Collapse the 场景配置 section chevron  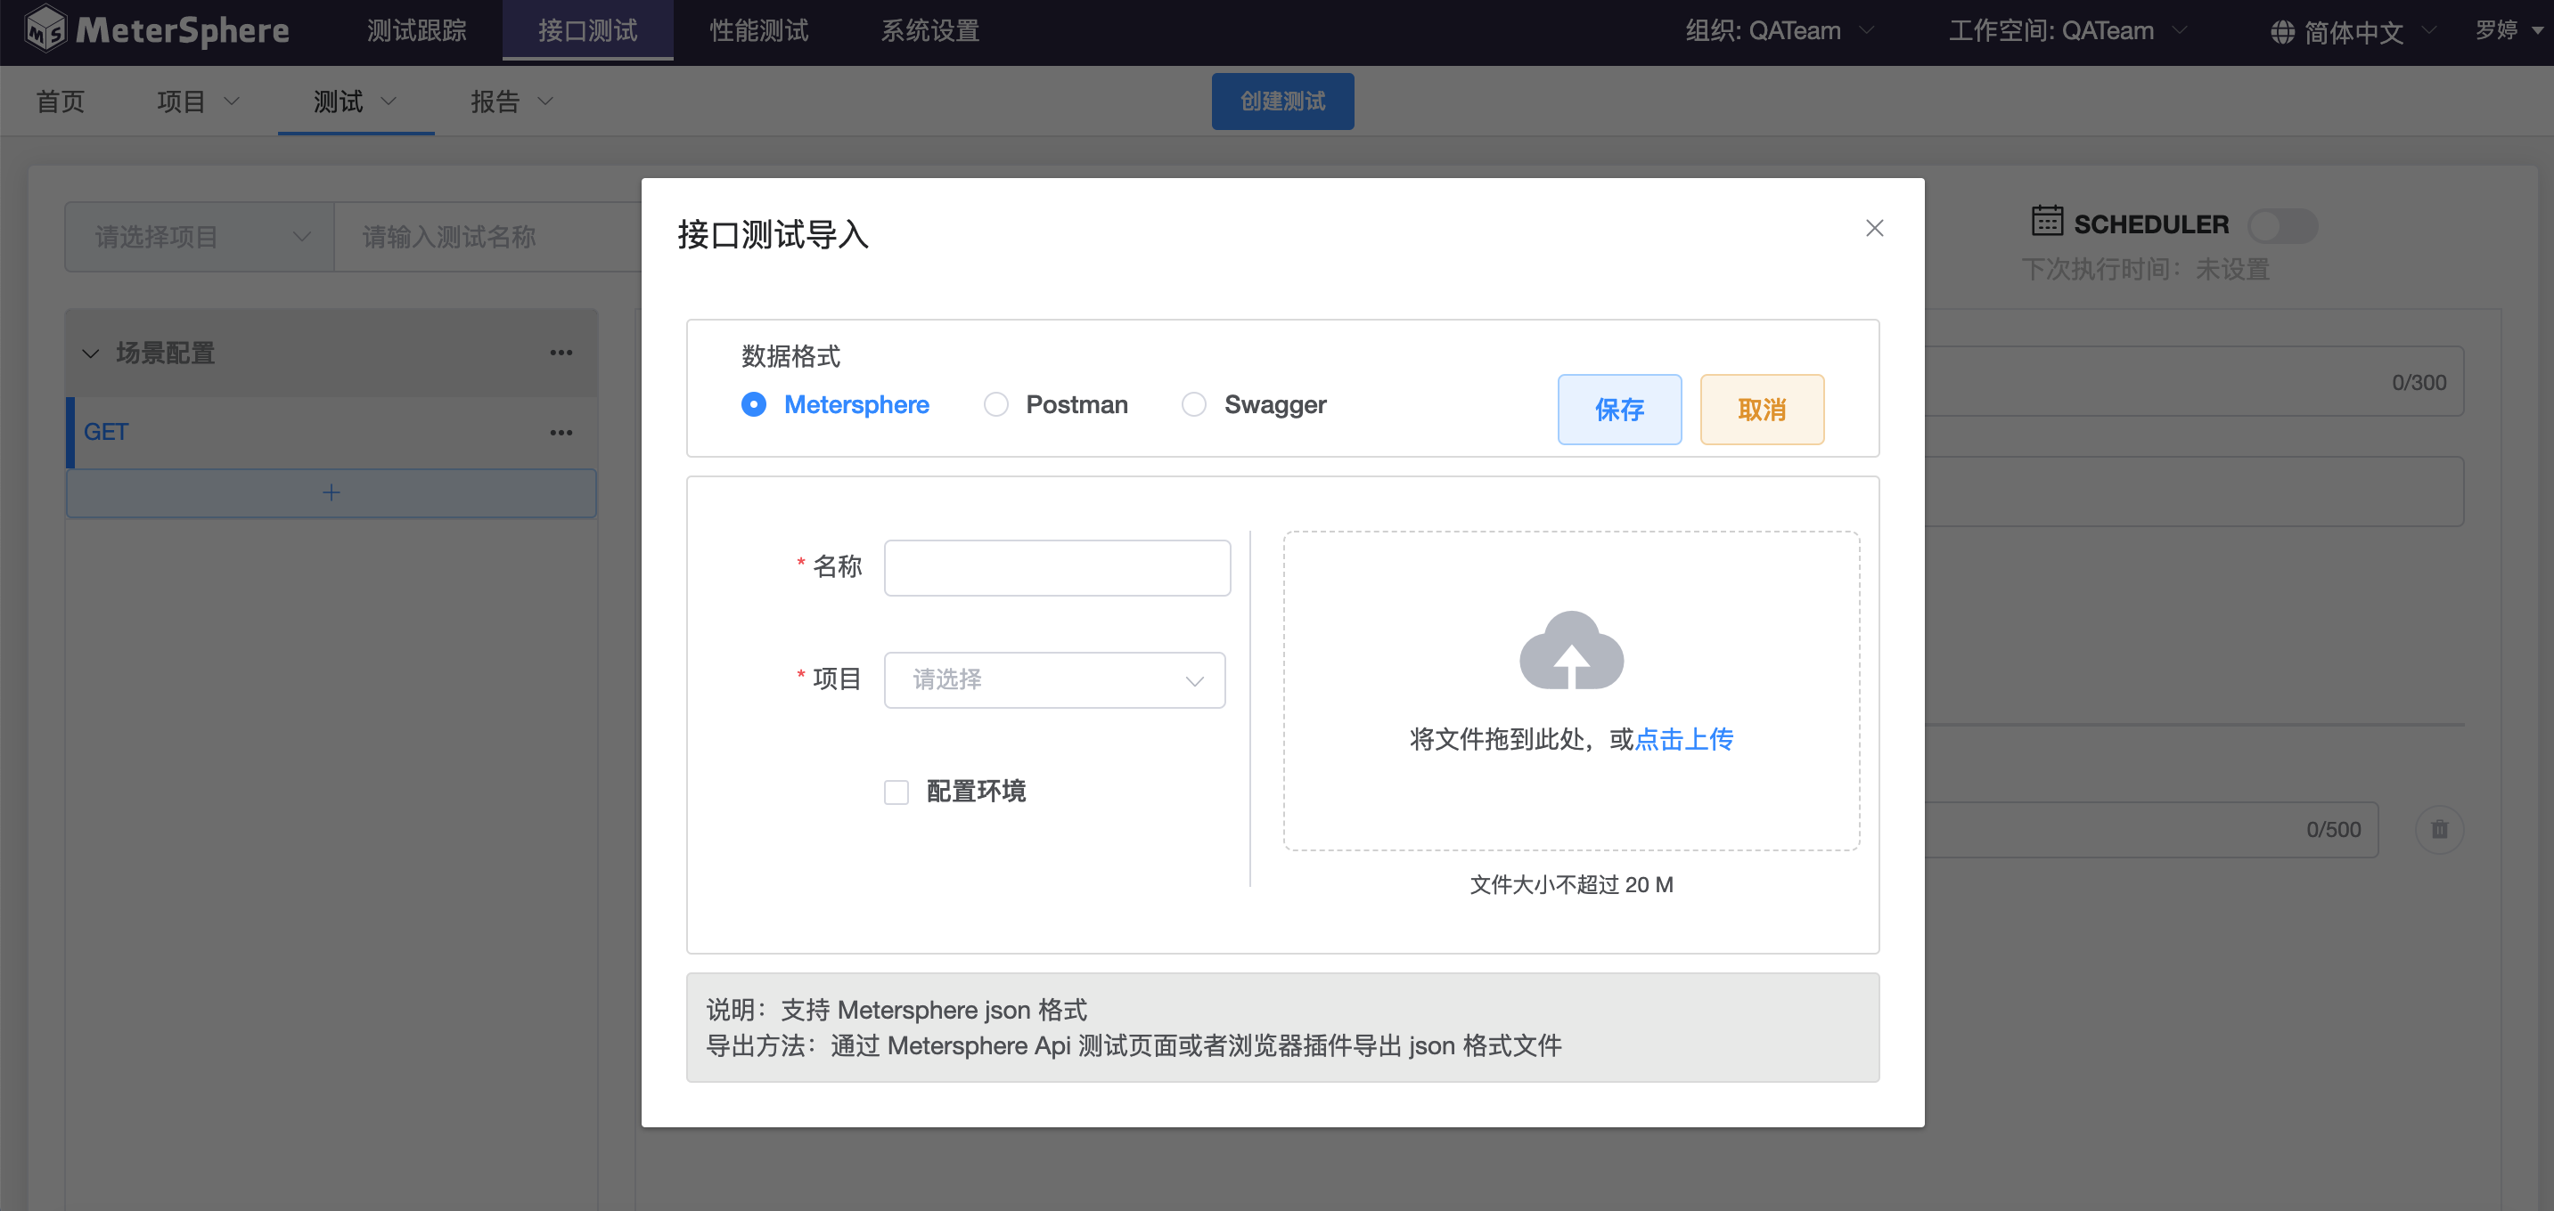(x=90, y=354)
